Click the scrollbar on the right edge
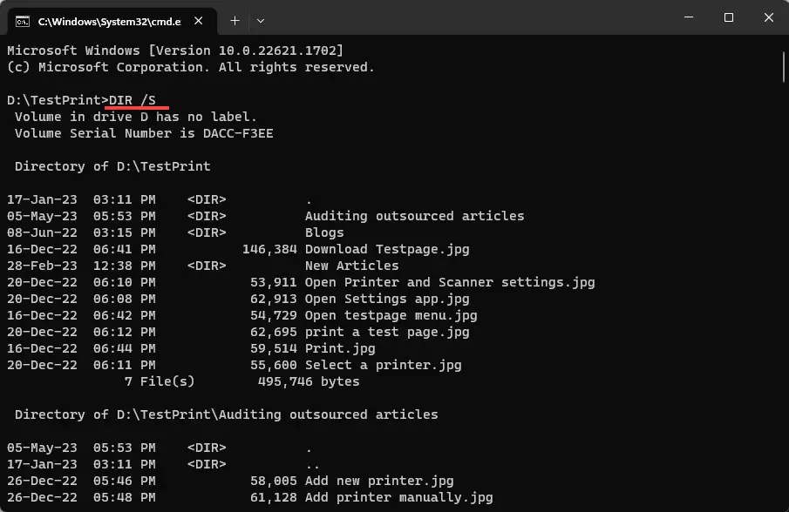This screenshot has height=512, width=789. (x=782, y=65)
